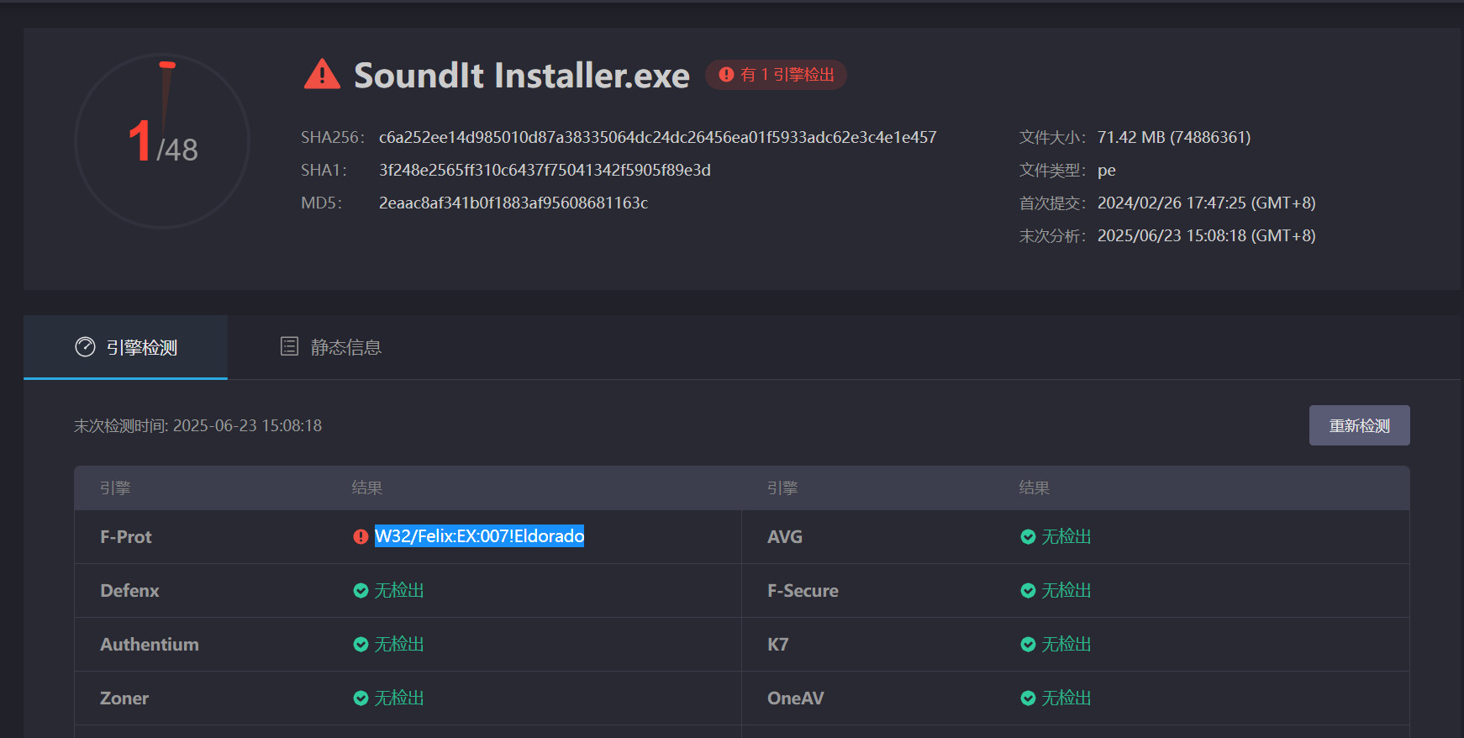Click 无检出 result in Authentium row
Image resolution: width=1464 pixels, height=738 pixels.
(399, 644)
